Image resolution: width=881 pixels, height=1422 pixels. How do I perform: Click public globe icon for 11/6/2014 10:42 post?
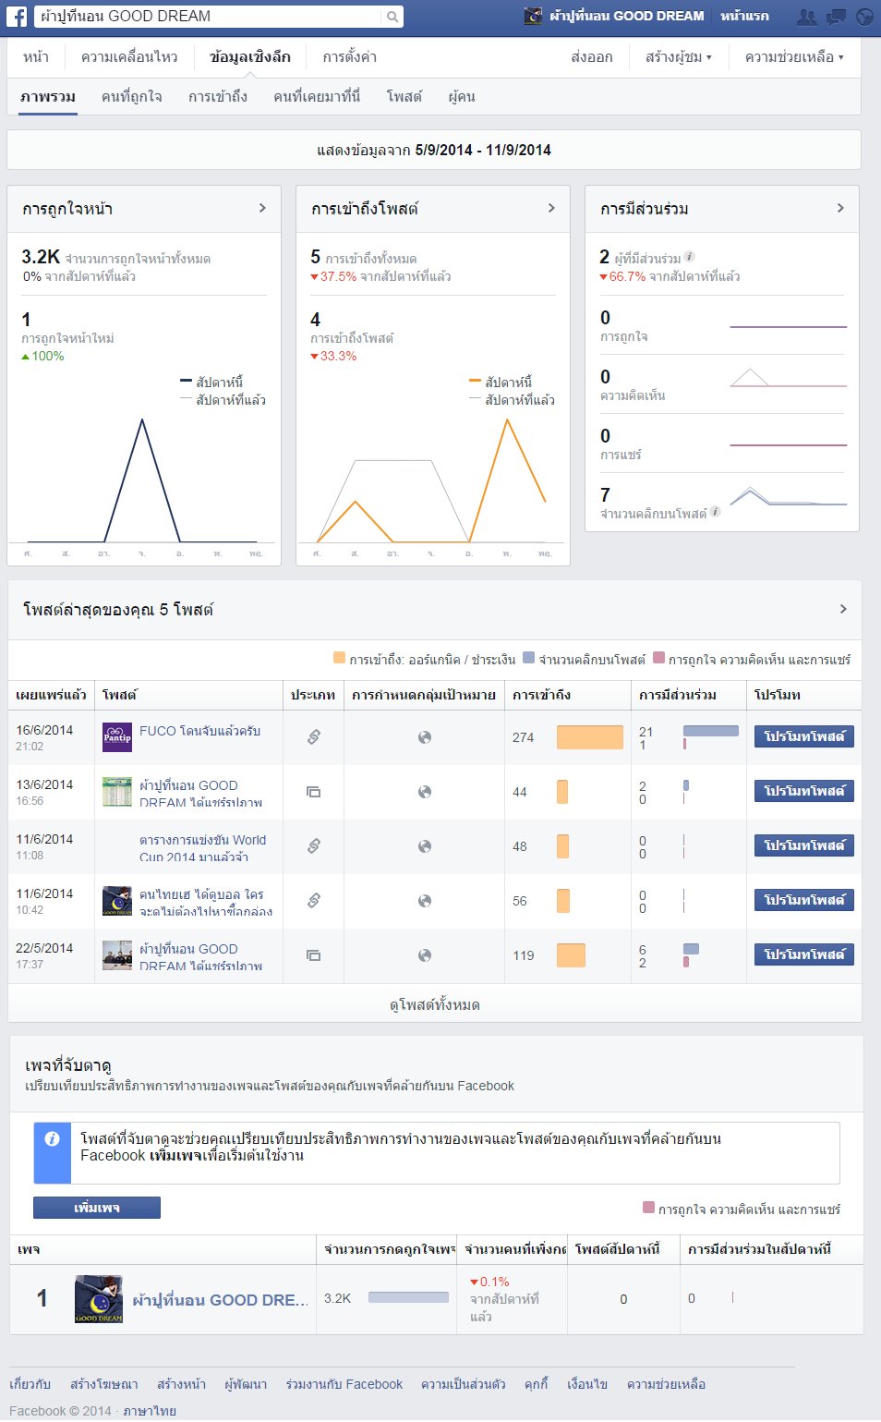click(425, 901)
